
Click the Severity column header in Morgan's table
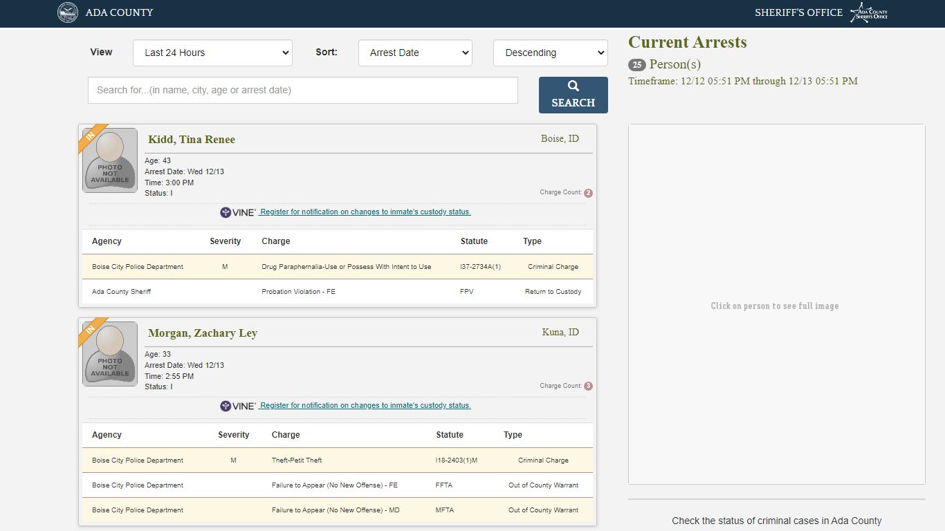coord(234,435)
